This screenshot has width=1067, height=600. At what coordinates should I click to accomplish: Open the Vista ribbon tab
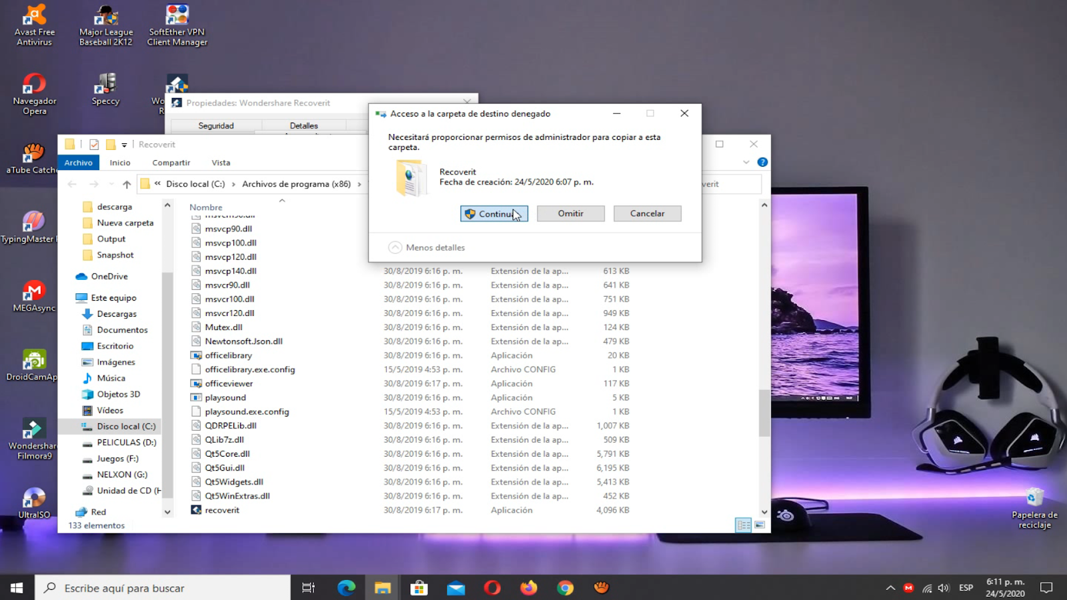(x=221, y=163)
